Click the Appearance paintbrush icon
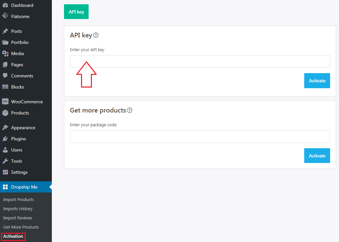Screen dimensions: 339x242 click(5, 128)
